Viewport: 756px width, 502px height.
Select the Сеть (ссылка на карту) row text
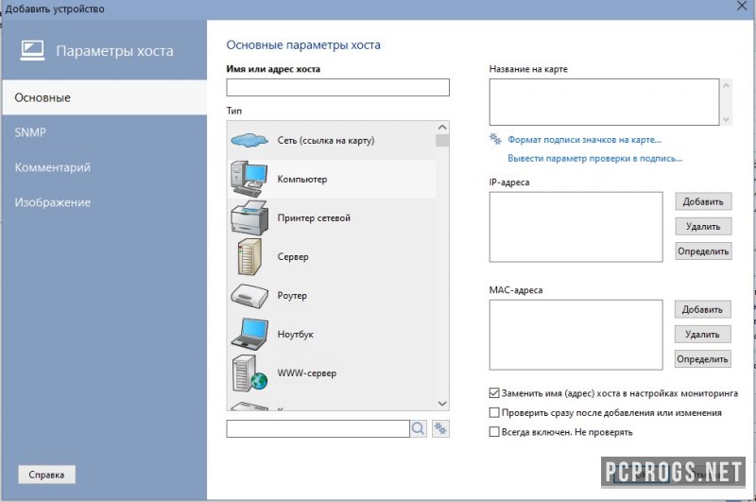326,140
